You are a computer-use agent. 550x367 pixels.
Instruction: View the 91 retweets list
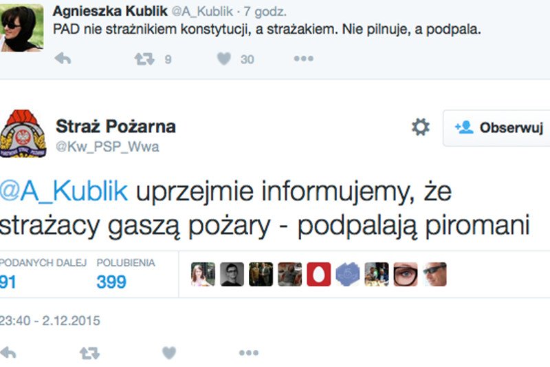[x=8, y=281]
